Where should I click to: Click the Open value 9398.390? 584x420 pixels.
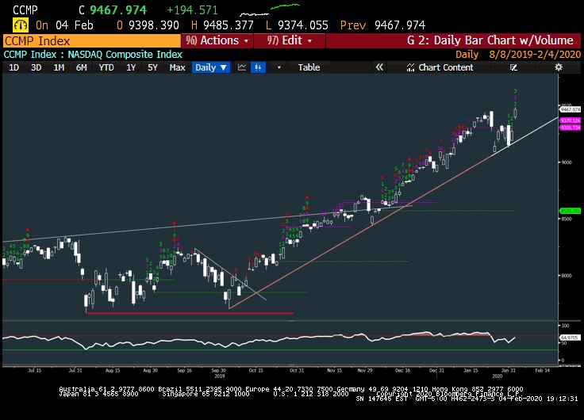(x=154, y=25)
